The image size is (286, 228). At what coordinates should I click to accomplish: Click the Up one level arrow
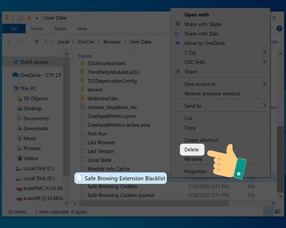pyautogui.click(x=36, y=42)
